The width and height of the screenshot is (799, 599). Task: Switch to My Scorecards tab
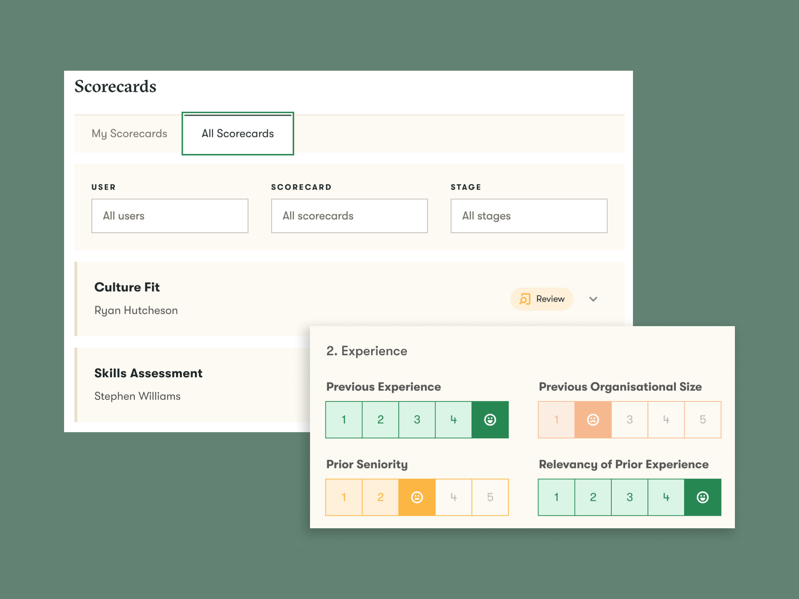(129, 134)
